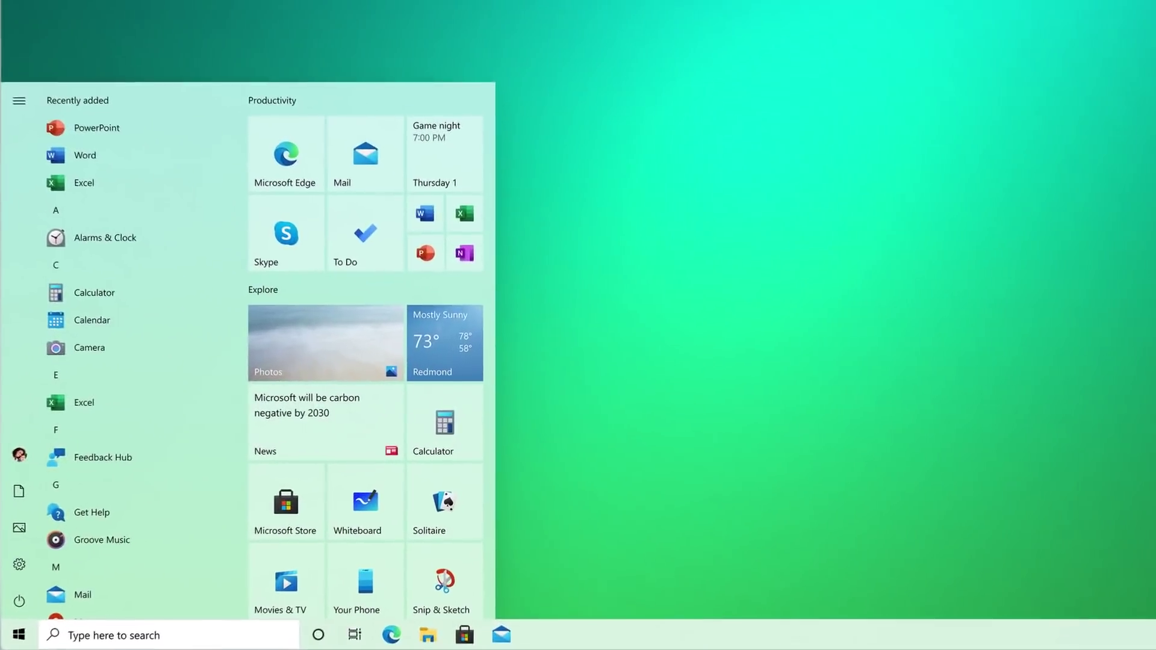Open the Movies & TV tile
Screen dimensions: 1156x650
pos(286,581)
